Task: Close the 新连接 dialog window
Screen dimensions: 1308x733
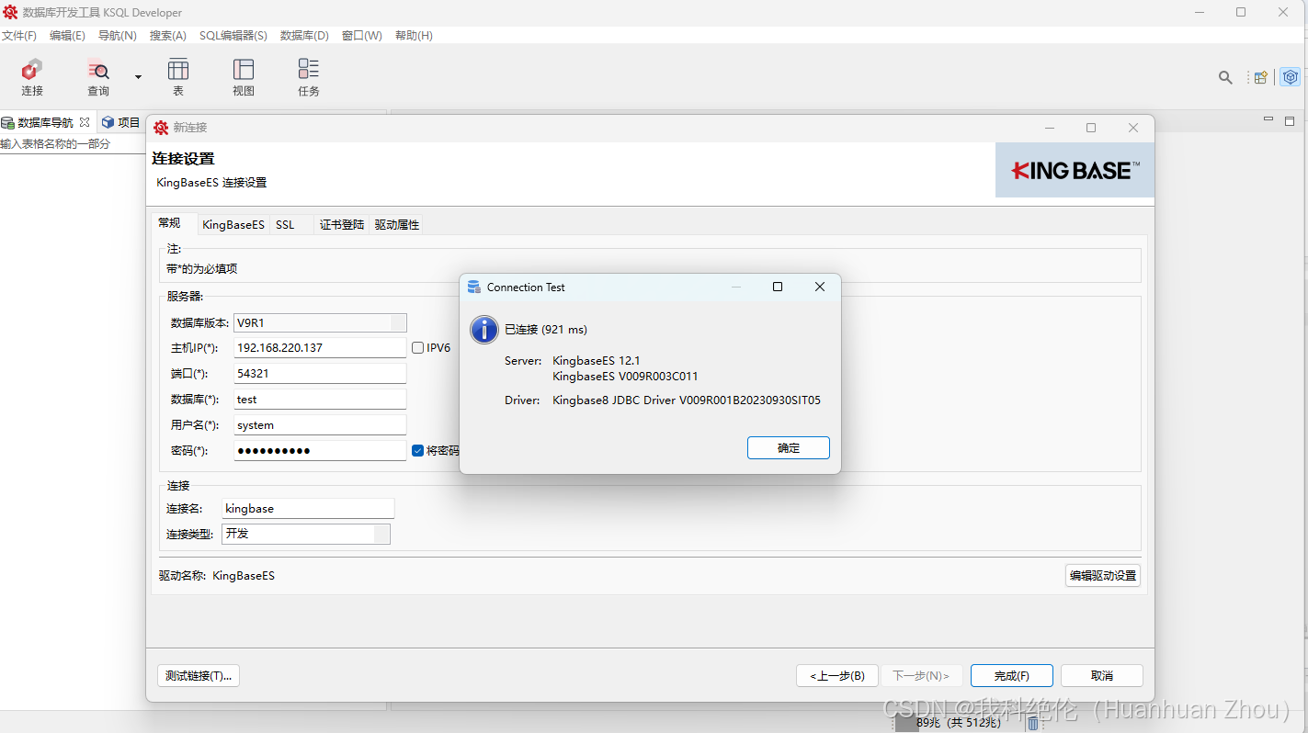Action: (x=1133, y=128)
